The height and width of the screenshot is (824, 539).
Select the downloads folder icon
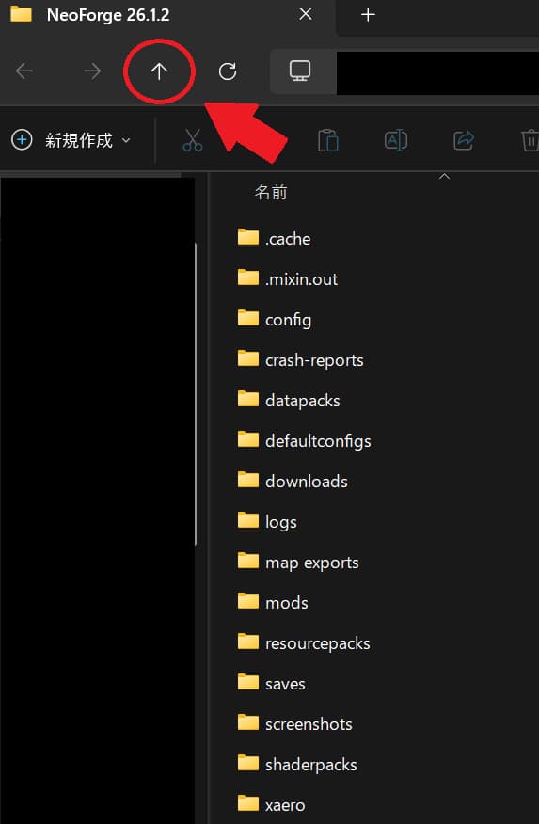tap(248, 481)
